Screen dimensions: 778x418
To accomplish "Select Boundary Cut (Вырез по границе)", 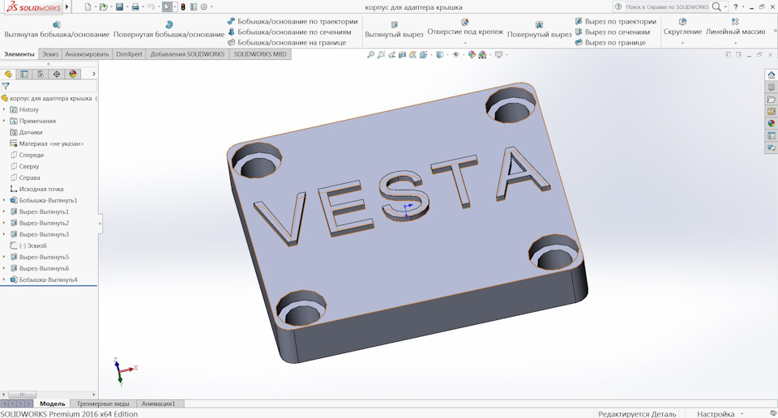I will (609, 42).
